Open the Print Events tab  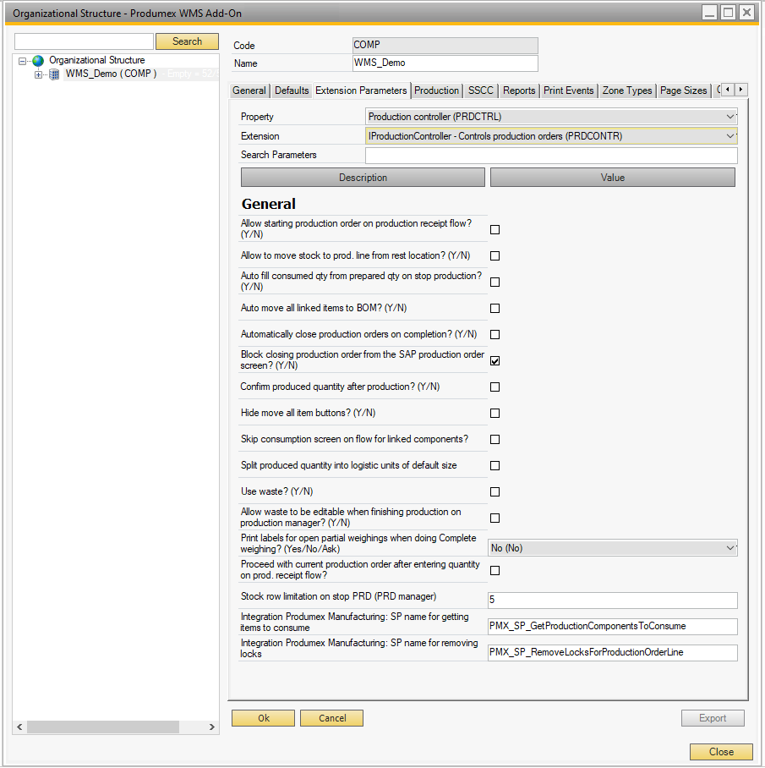pos(568,91)
